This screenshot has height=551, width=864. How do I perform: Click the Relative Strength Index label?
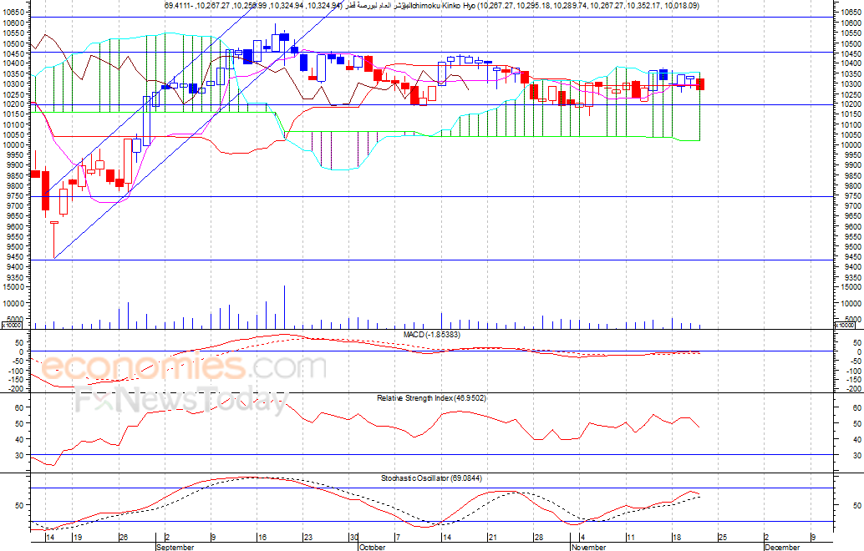pos(432,398)
